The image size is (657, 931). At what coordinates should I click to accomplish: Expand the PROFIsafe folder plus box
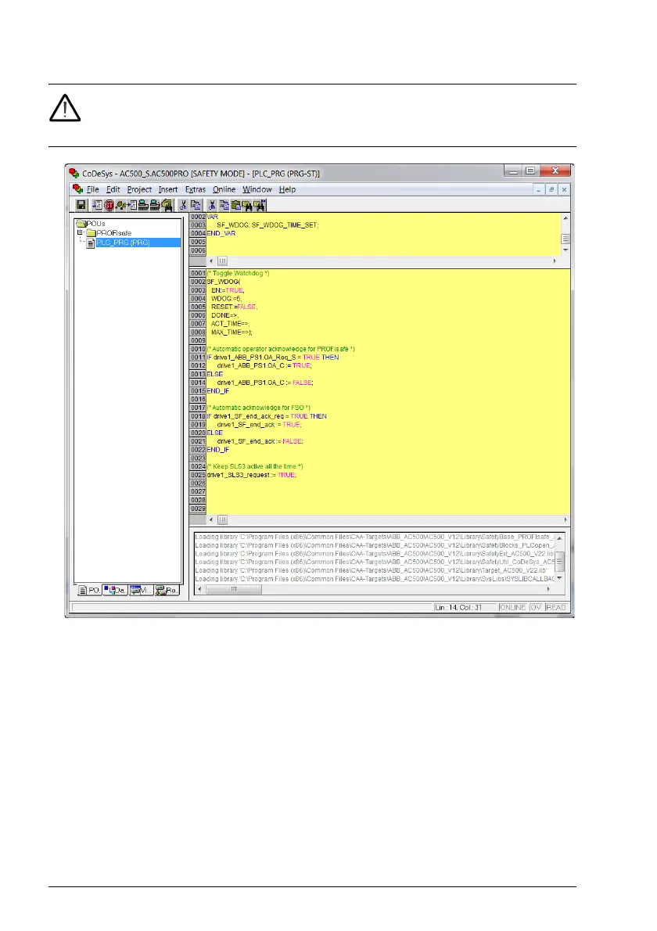[80, 233]
